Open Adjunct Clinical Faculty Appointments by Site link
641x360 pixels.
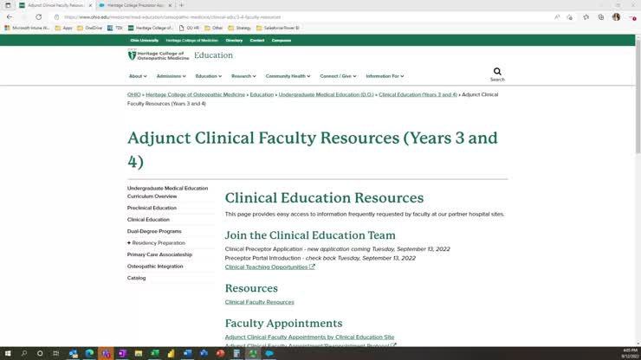(309, 337)
